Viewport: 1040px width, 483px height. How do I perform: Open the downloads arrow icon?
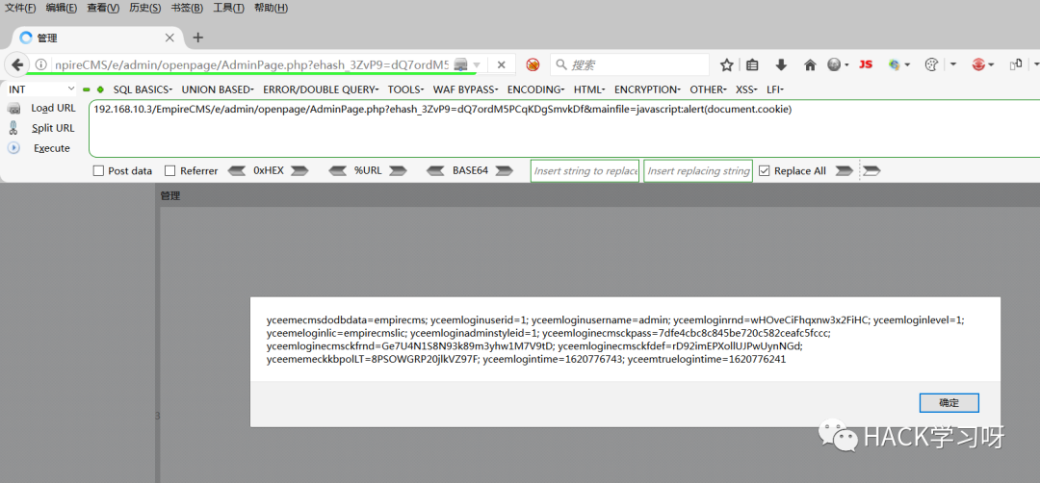[781, 64]
